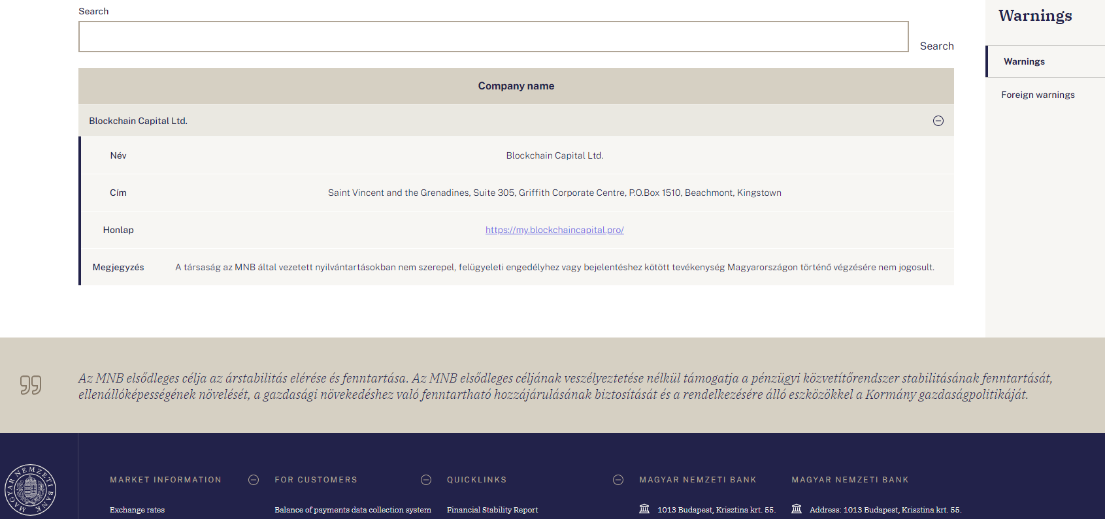Click the Magyar Nemzeti Bank crest logo
The width and height of the screenshot is (1105, 519).
(30, 490)
